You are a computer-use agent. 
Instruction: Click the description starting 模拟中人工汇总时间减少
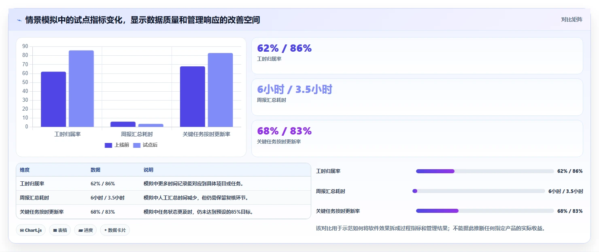196,198
